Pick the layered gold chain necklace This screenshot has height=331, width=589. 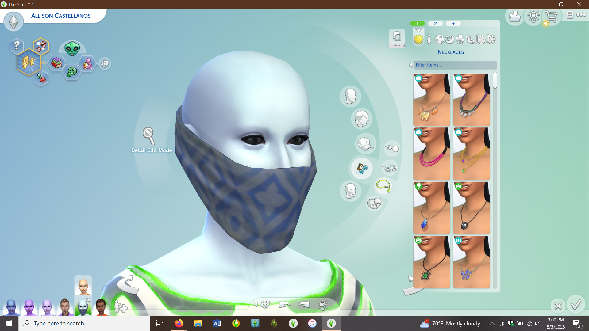tap(472, 154)
